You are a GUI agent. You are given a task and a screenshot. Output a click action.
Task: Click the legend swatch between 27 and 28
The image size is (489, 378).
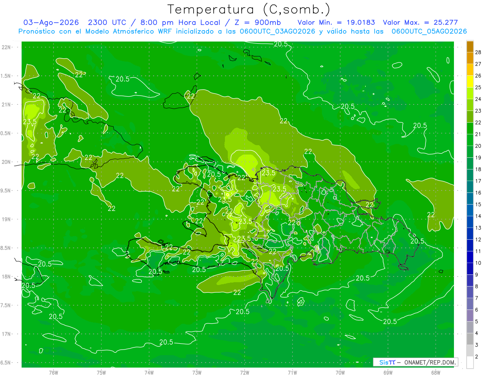click(470, 58)
